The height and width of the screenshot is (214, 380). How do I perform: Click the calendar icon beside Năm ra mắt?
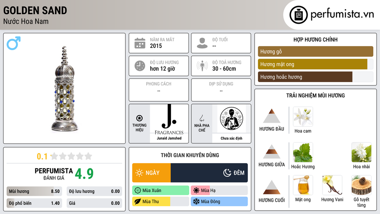[140, 43]
